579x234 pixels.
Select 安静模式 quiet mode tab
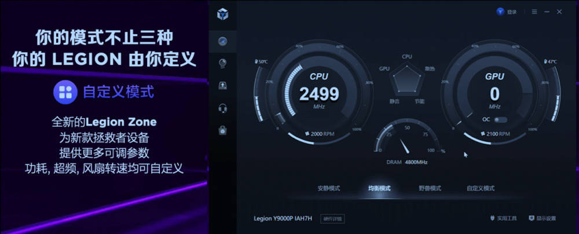point(329,188)
